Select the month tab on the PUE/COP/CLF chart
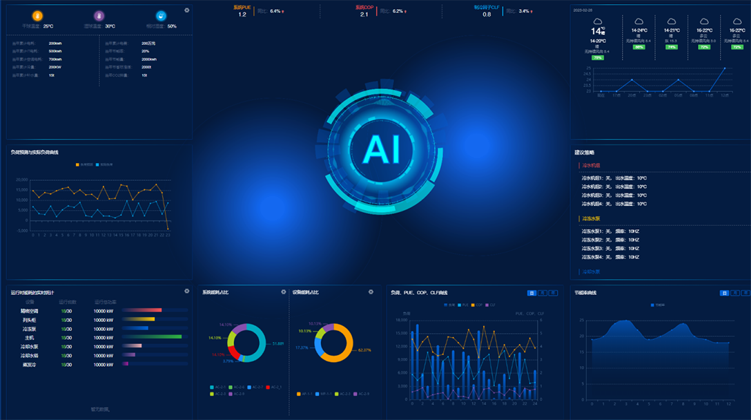Viewport: 751px width, 420px height. point(542,293)
